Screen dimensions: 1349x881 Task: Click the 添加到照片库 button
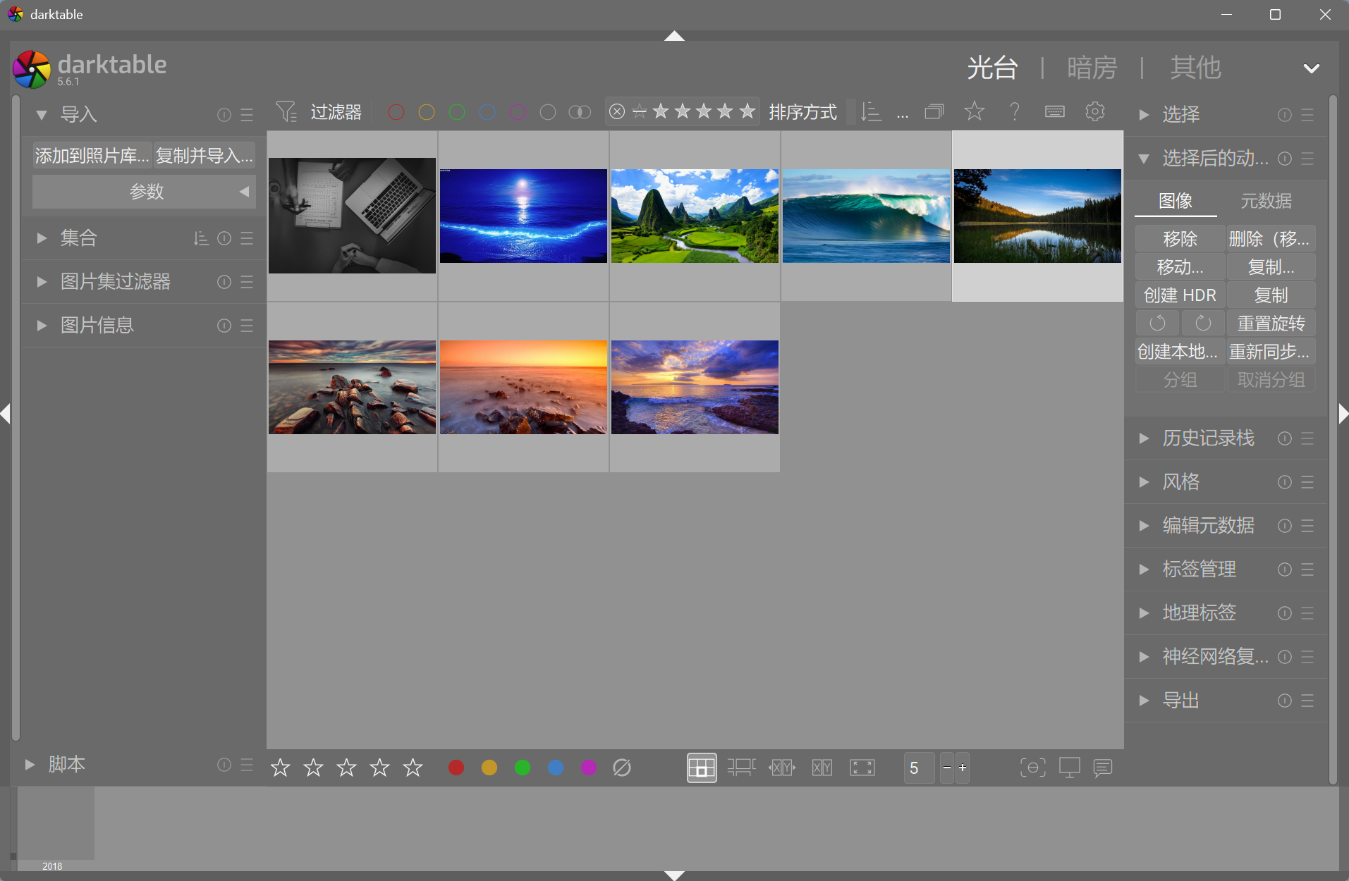(92, 156)
